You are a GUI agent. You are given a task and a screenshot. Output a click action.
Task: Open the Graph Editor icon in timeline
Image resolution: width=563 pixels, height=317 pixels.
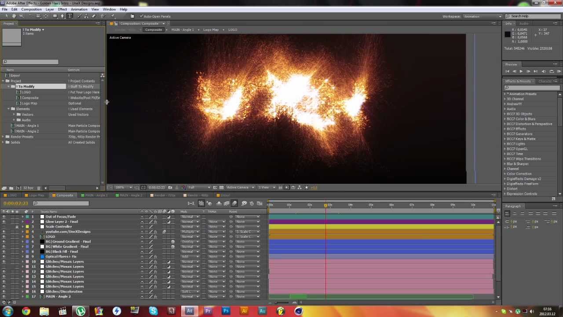click(x=260, y=203)
